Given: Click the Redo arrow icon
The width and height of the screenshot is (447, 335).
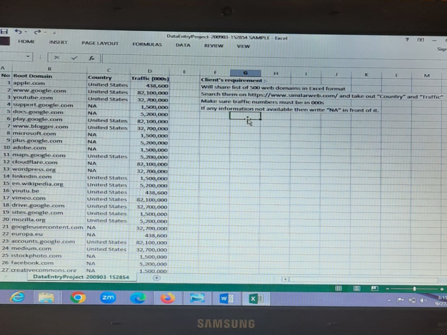Looking at the screenshot, I should [x=38, y=32].
